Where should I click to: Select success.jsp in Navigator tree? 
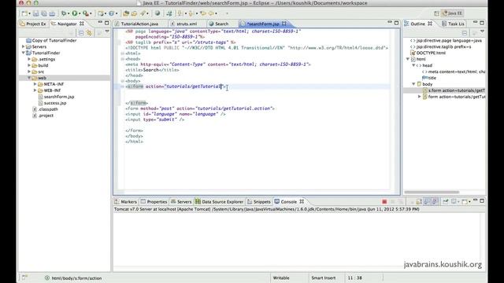(x=53, y=103)
